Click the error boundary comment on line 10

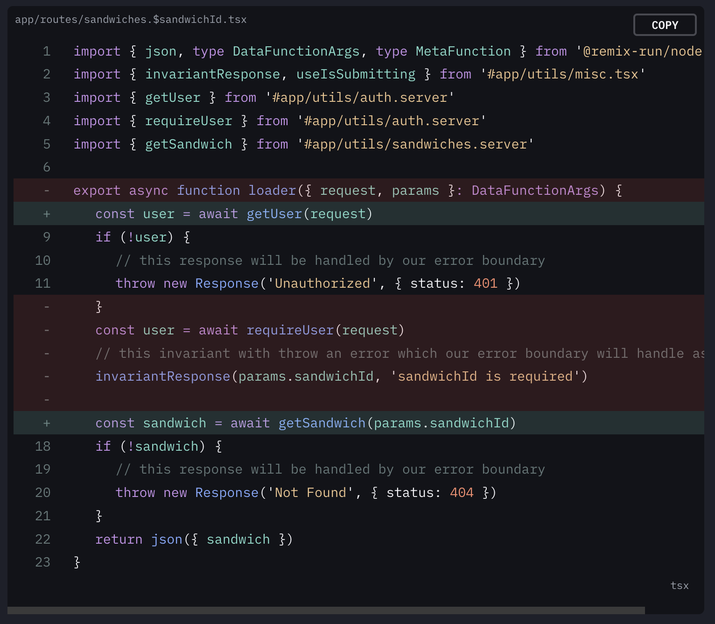click(x=330, y=260)
